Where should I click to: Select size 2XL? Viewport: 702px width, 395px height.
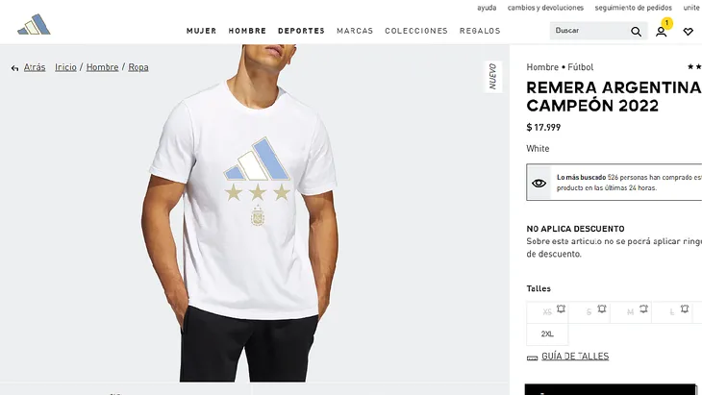coord(547,334)
